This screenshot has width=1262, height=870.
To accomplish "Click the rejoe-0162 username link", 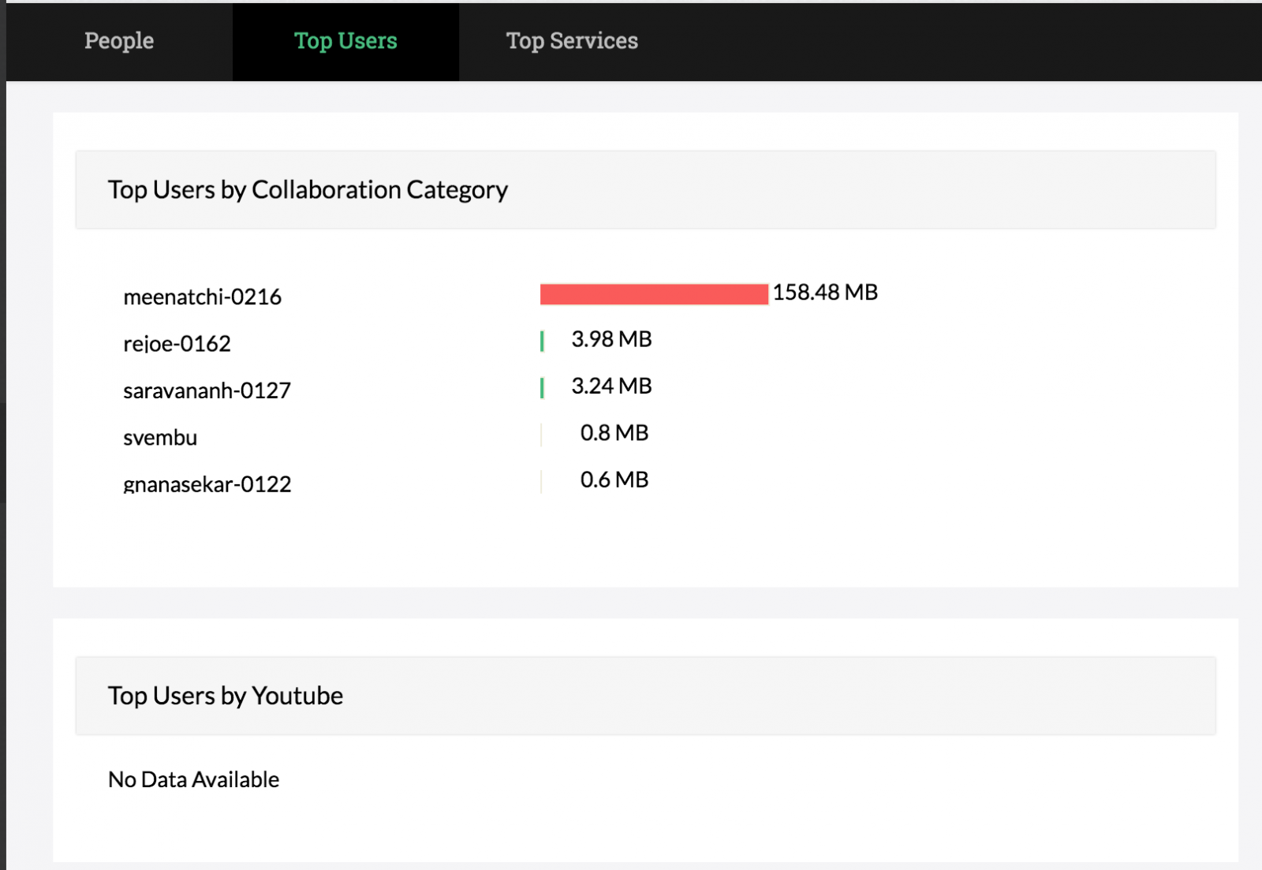I will click(176, 343).
